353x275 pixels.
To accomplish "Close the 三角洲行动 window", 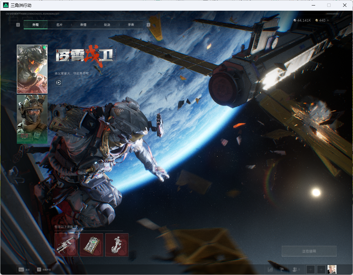I will click(345, 5).
